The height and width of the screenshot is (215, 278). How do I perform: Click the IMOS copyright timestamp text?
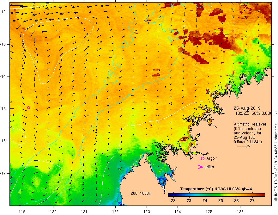(276, 162)
